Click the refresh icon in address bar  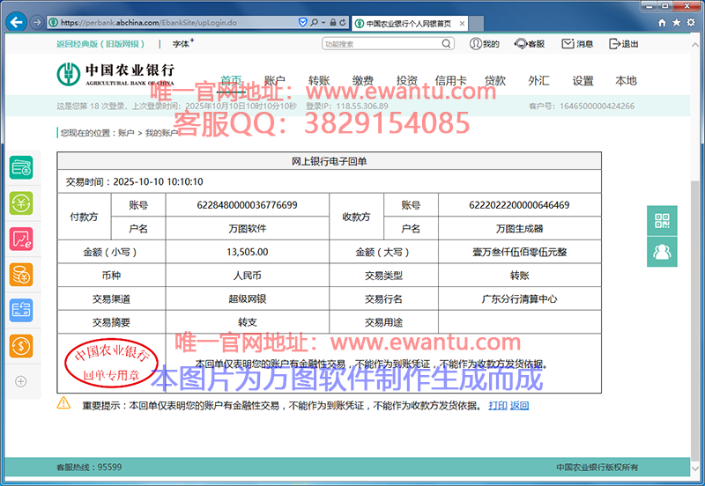(343, 22)
